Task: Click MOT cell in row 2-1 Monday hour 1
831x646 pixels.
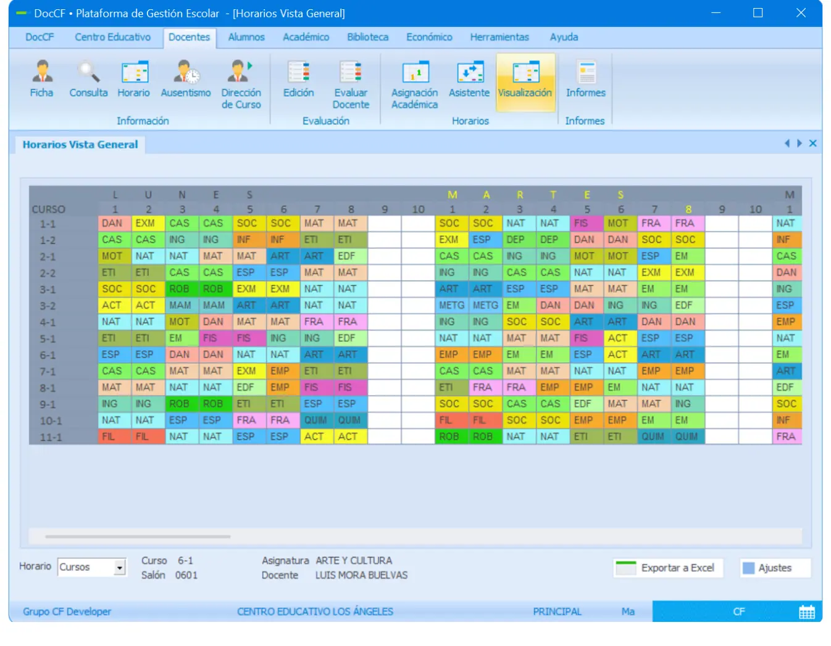Action: click(114, 256)
